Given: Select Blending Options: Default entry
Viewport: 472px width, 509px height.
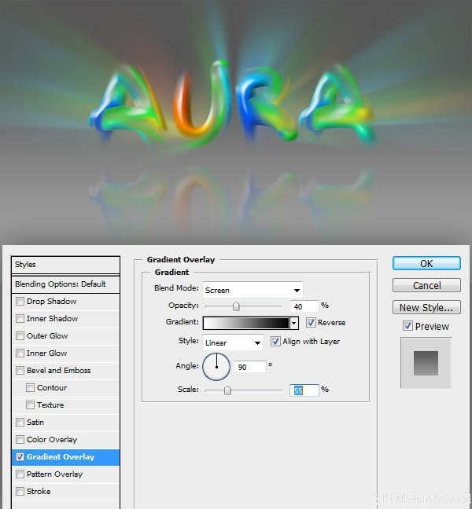Looking at the screenshot, I should (x=65, y=284).
